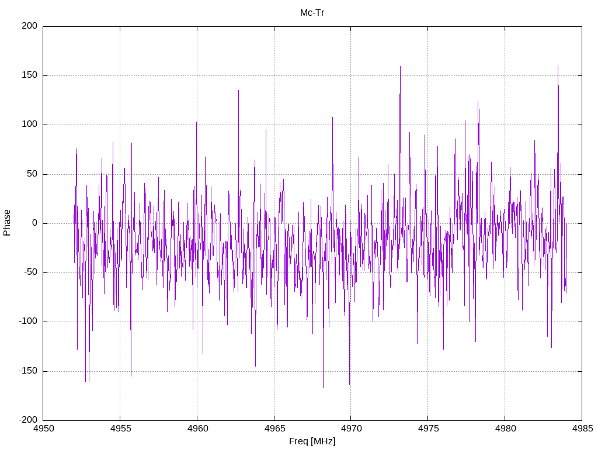Click x-axis tick label 4985
This screenshot has height=449, width=598.
[582, 429]
